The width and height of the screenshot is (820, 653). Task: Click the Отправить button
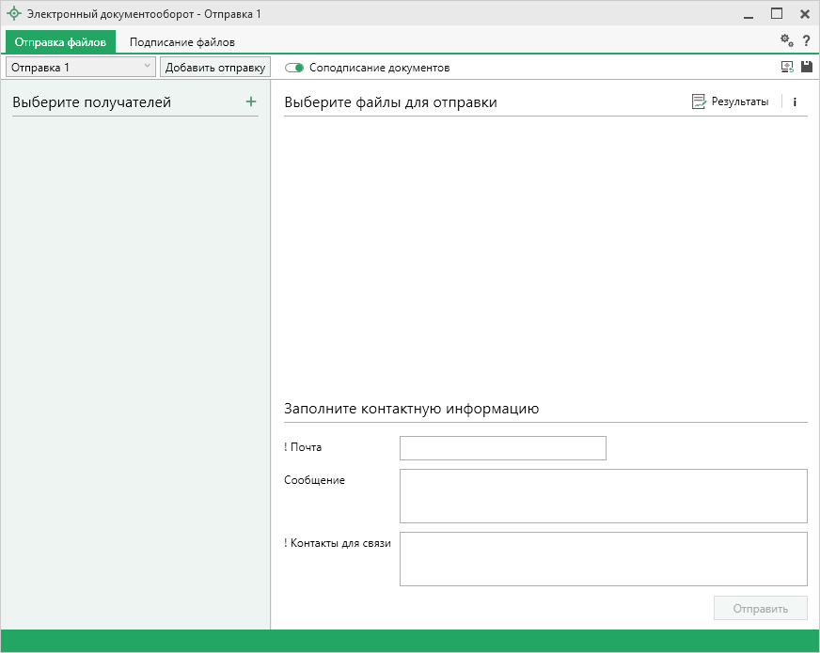pos(760,608)
